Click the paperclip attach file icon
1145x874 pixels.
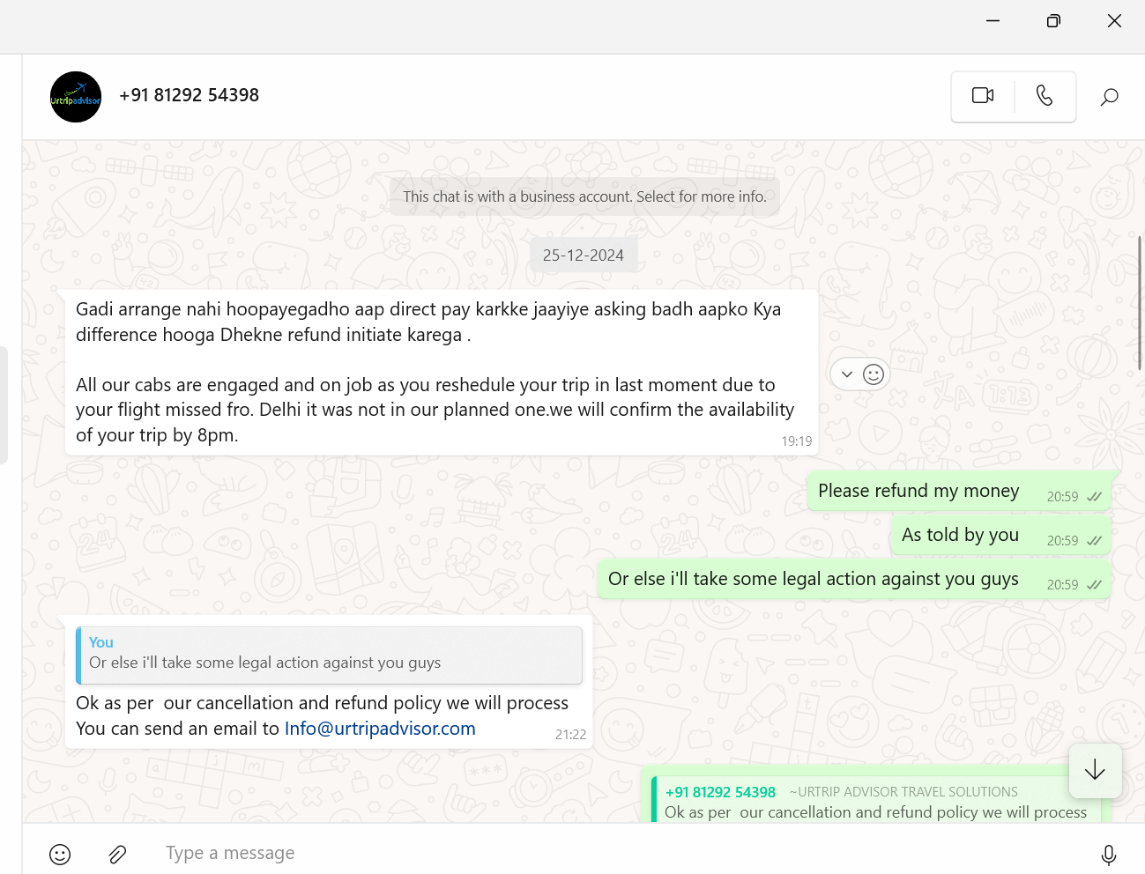pos(117,854)
